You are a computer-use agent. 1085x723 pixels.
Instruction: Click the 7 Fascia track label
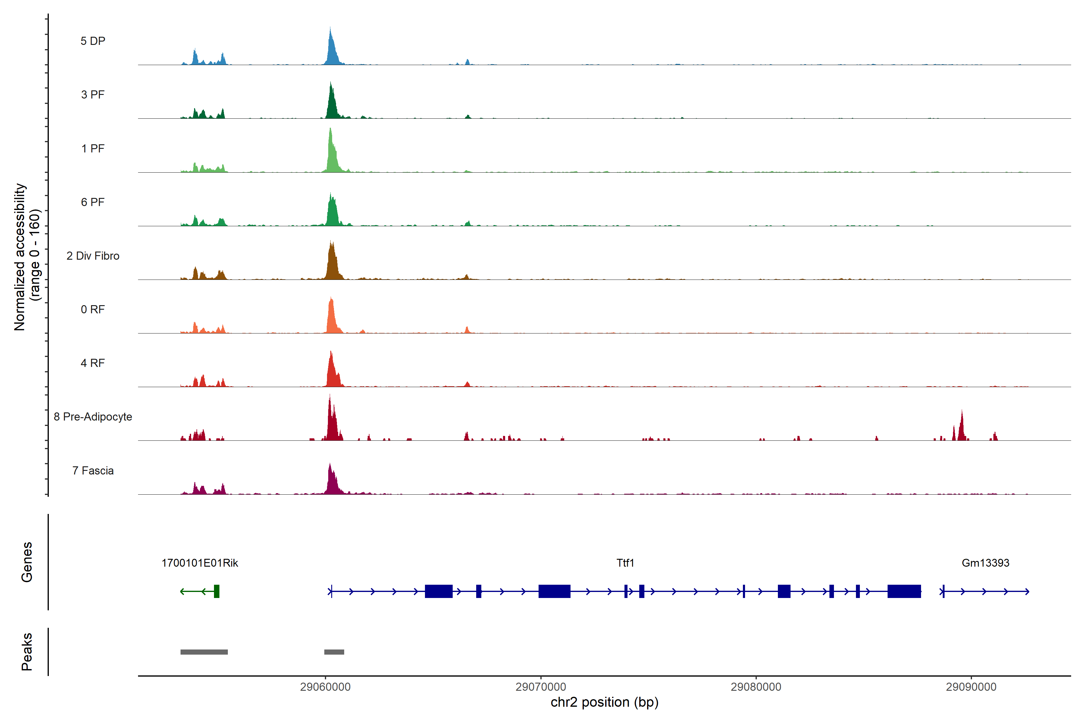(x=93, y=470)
